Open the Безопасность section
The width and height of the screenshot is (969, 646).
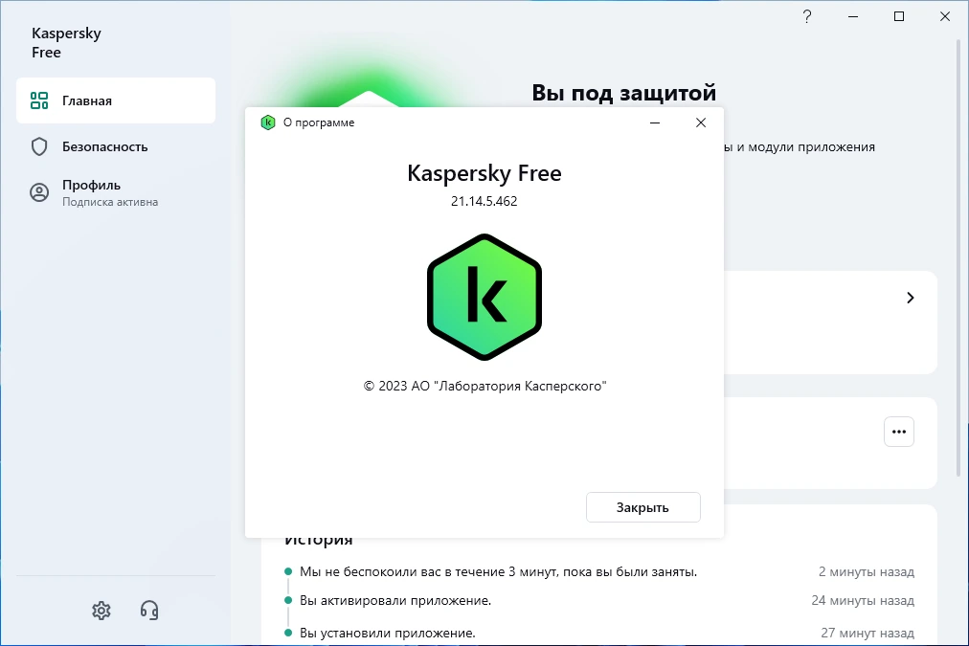(x=116, y=146)
